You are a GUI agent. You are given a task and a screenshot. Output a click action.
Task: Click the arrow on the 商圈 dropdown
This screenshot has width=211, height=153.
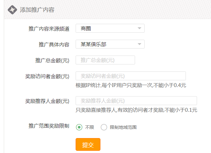[139, 29]
